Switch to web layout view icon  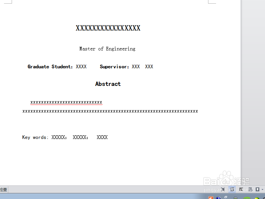pyautogui.click(x=250, y=190)
